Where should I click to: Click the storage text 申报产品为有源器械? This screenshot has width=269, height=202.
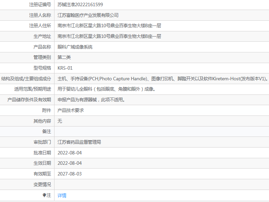[x=91, y=100]
